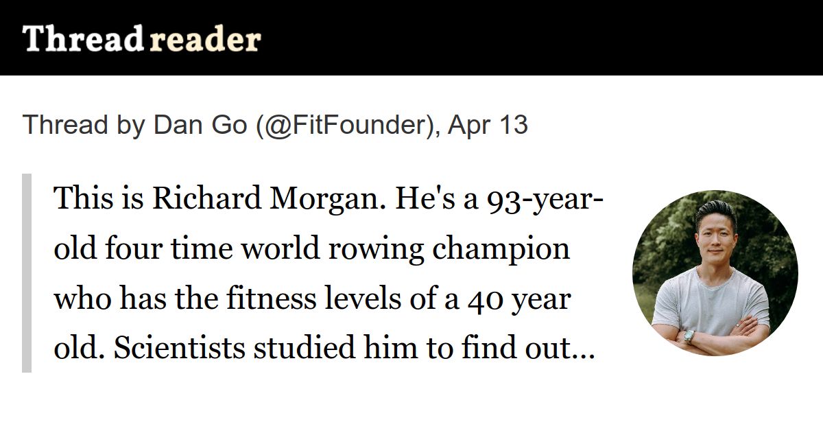The width and height of the screenshot is (823, 431).
Task: Click empty black header bar area
Action: [x=542, y=38]
